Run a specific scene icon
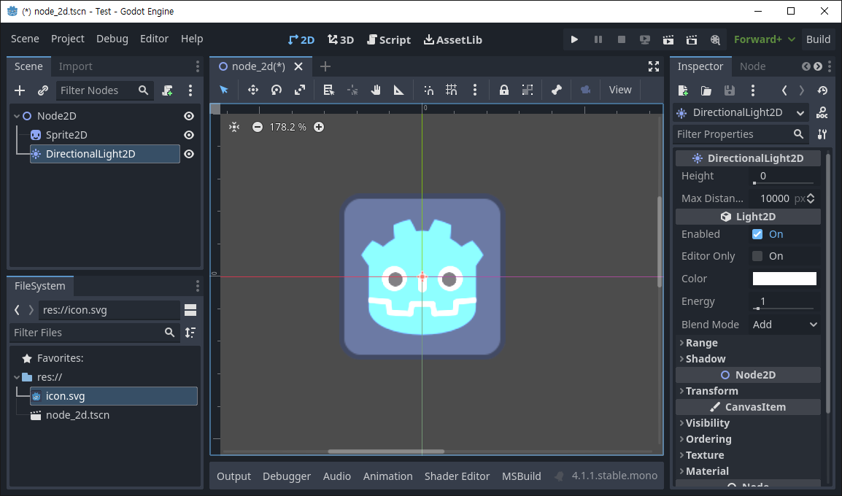The width and height of the screenshot is (842, 496). coord(692,39)
